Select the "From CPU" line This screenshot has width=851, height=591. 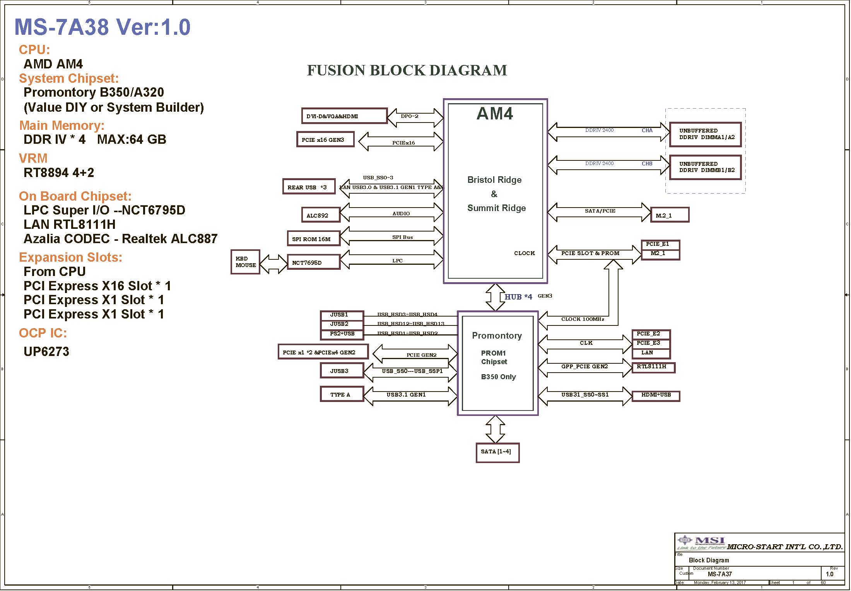[x=55, y=272]
